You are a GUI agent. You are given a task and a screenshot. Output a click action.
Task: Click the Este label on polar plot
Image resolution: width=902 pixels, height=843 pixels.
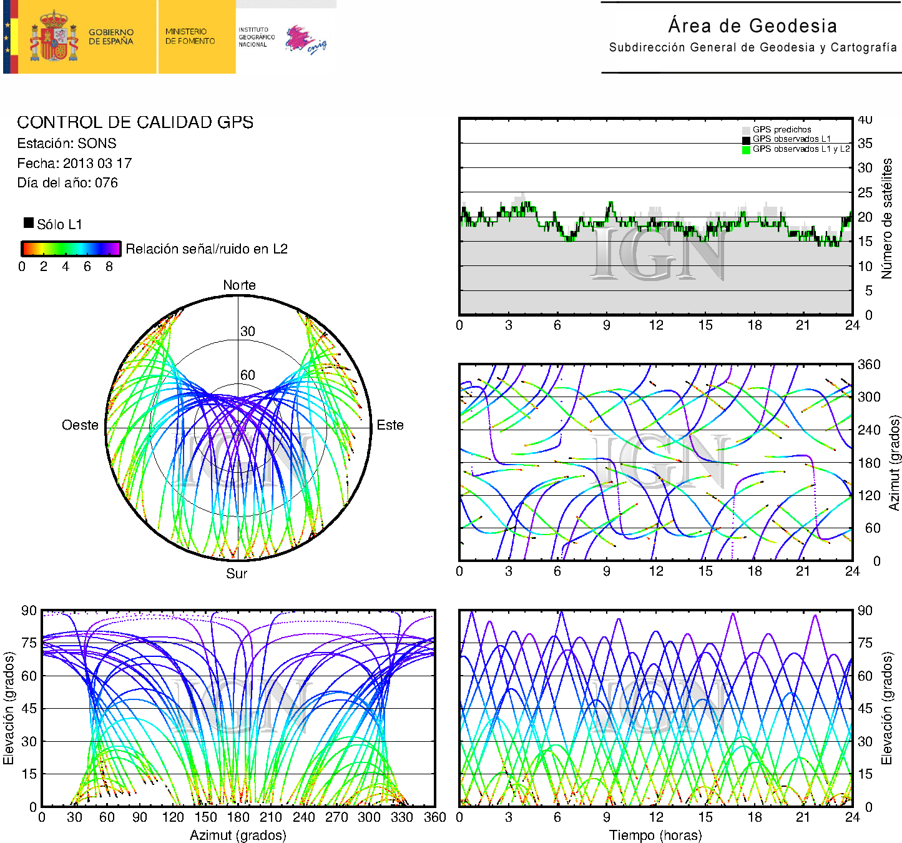click(x=390, y=425)
